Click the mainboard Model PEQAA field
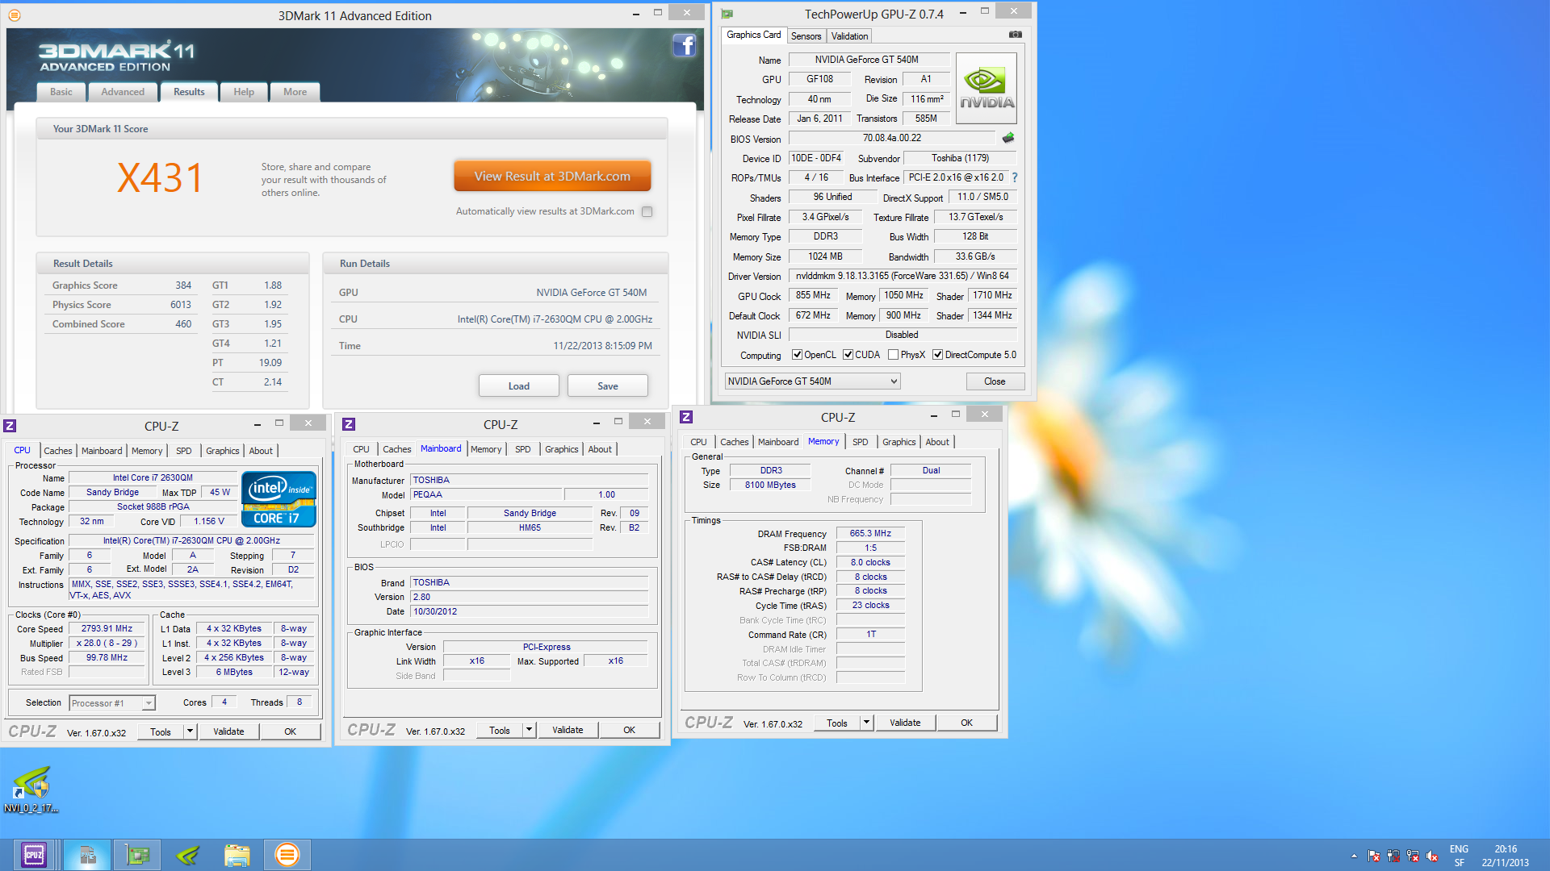 pyautogui.click(x=486, y=495)
